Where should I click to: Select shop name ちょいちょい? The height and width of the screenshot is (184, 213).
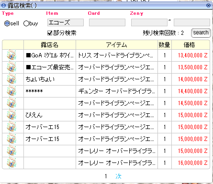[x=40, y=79]
